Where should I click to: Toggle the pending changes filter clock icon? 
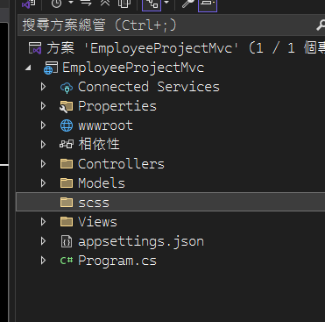coord(57,4)
